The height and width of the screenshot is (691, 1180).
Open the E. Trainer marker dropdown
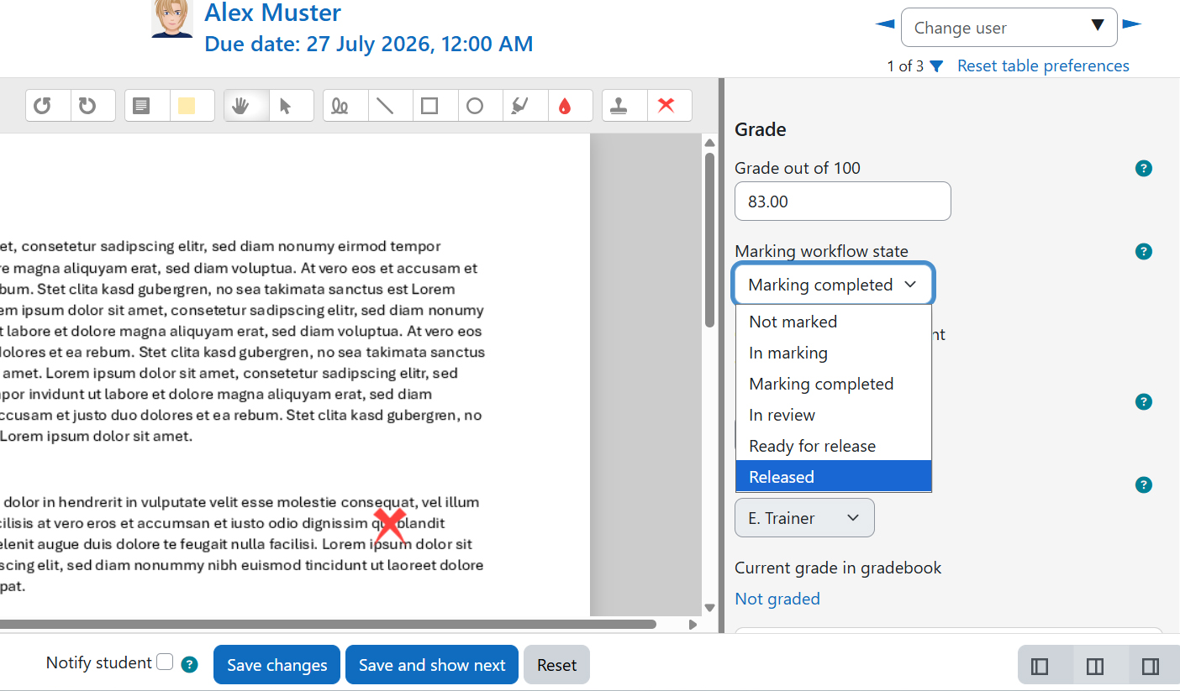[804, 518]
